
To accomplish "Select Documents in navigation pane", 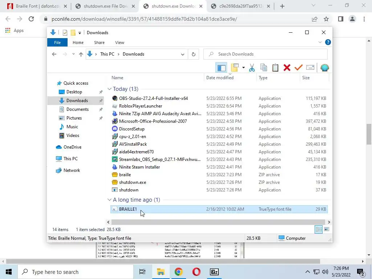I will [77, 109].
